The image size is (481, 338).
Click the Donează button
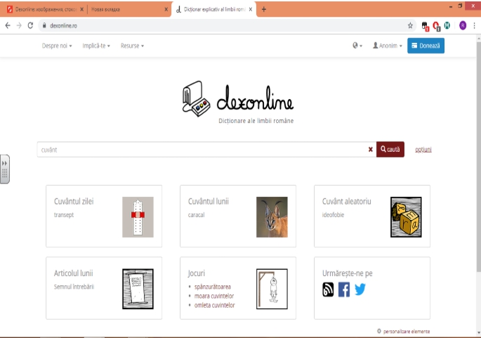(x=426, y=46)
